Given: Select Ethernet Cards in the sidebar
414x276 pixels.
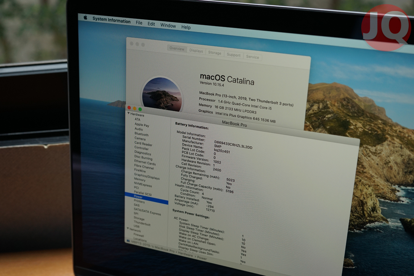Looking at the screenshot, I should tap(145, 162).
